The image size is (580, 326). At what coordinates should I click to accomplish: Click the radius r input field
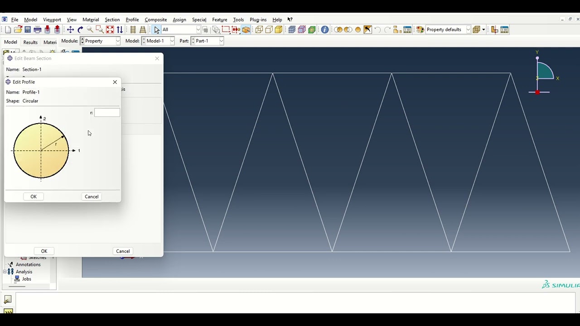tap(107, 113)
